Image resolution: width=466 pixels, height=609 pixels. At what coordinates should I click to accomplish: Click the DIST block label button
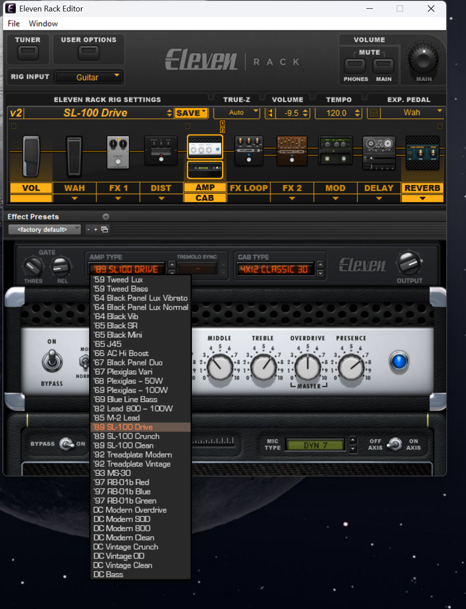[x=161, y=188]
